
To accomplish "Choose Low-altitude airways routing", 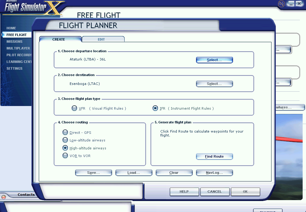I will (x=65, y=140).
